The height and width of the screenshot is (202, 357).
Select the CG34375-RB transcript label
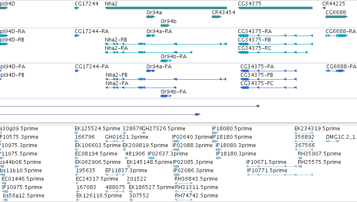coord(254,40)
